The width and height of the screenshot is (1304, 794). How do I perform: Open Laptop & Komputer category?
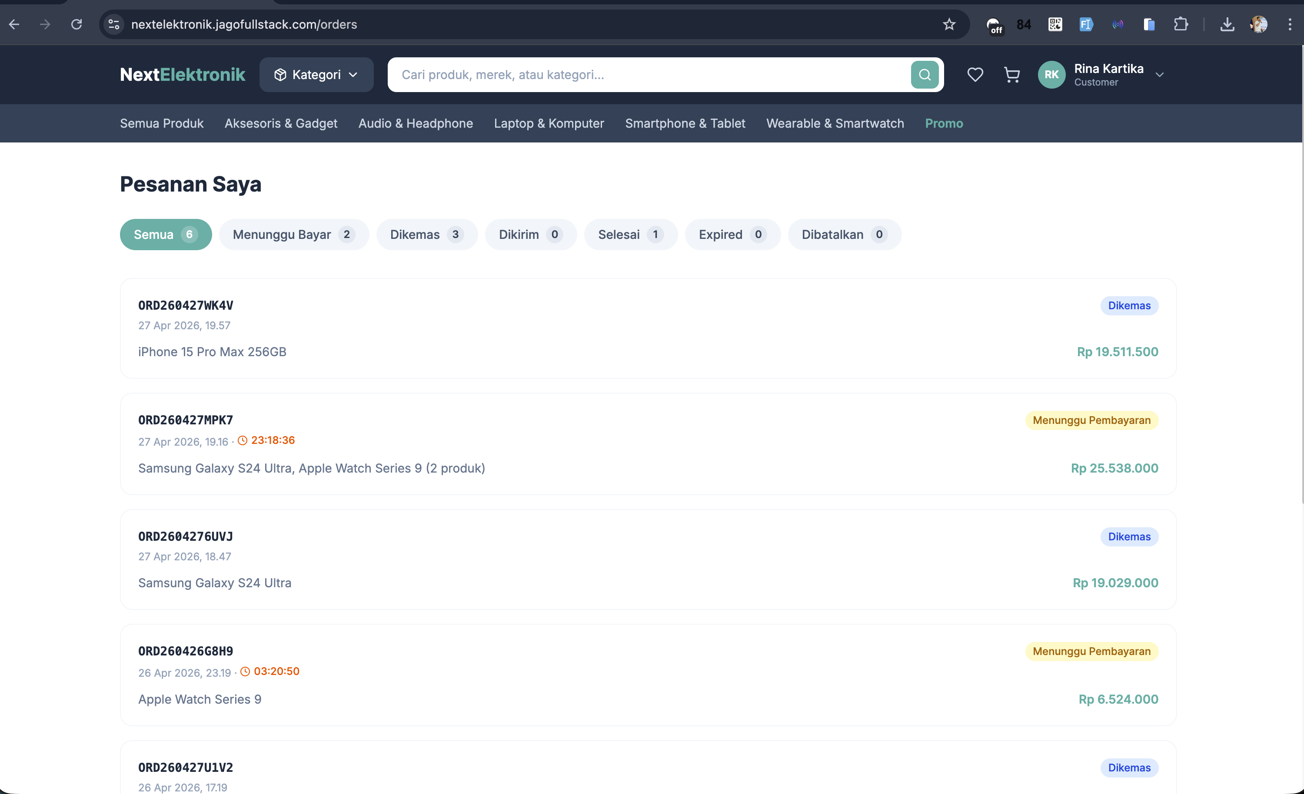pyautogui.click(x=549, y=123)
